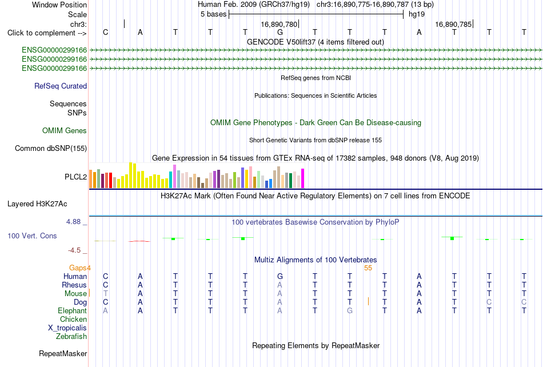Click 'Repeating Elements by RepeatMasker' title
Image resolution: width=543 pixels, height=367 pixels.
pyautogui.click(x=316, y=345)
